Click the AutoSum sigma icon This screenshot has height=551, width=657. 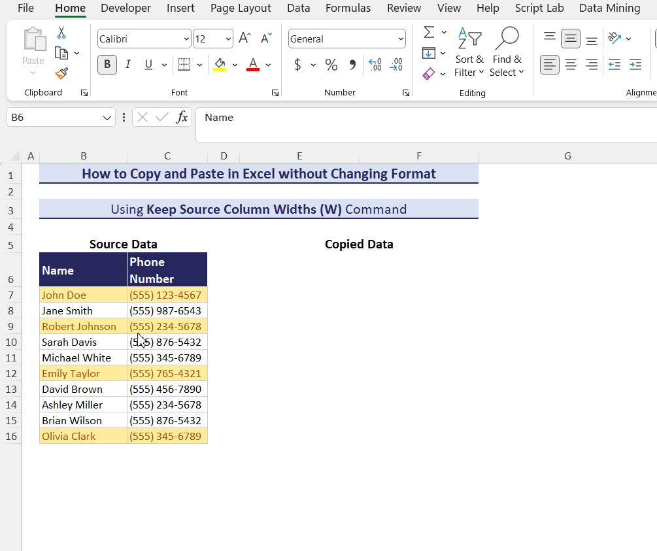[429, 33]
